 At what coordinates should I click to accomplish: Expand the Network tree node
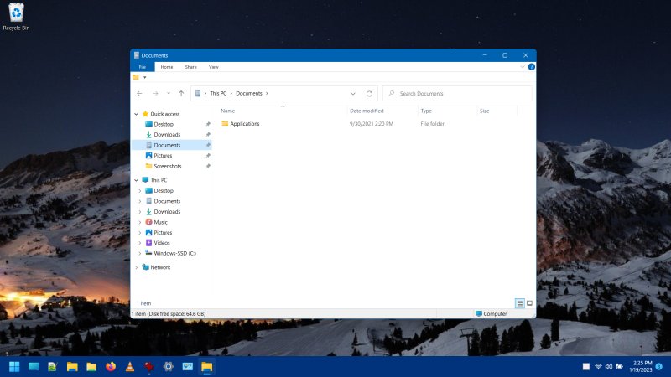(x=136, y=267)
